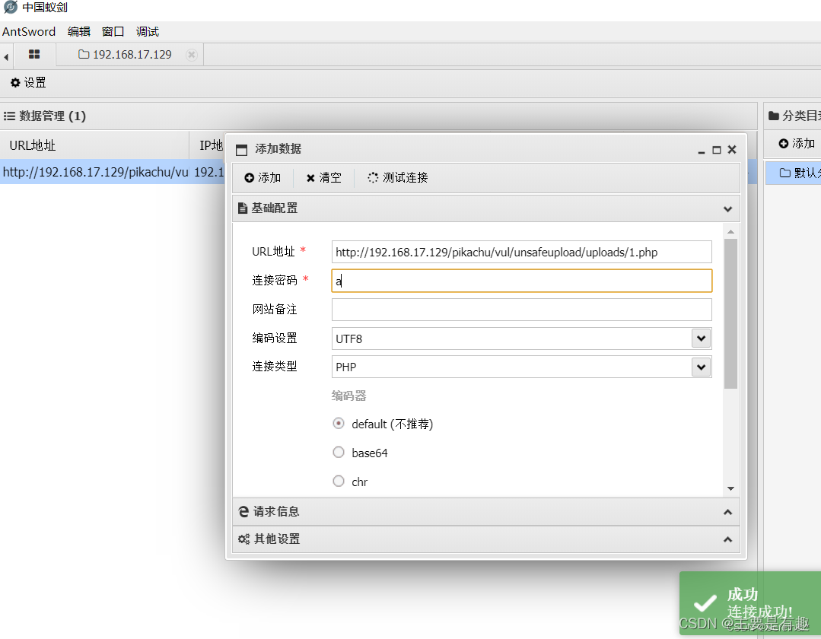The height and width of the screenshot is (639, 821).
Task: Select the default (不推荐) encoder radio
Action: click(x=339, y=424)
